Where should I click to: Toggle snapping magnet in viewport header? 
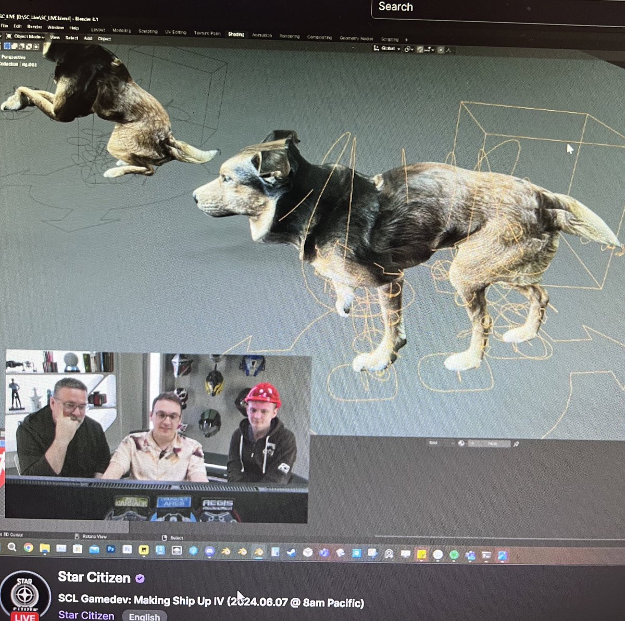tap(420, 49)
